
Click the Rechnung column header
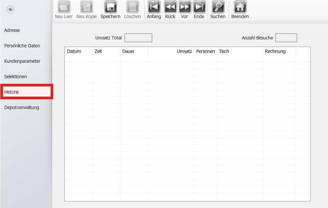coord(275,51)
